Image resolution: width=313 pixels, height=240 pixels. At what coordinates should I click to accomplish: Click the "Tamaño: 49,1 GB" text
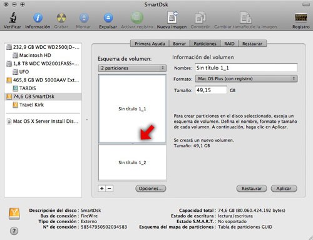[x=192, y=146]
